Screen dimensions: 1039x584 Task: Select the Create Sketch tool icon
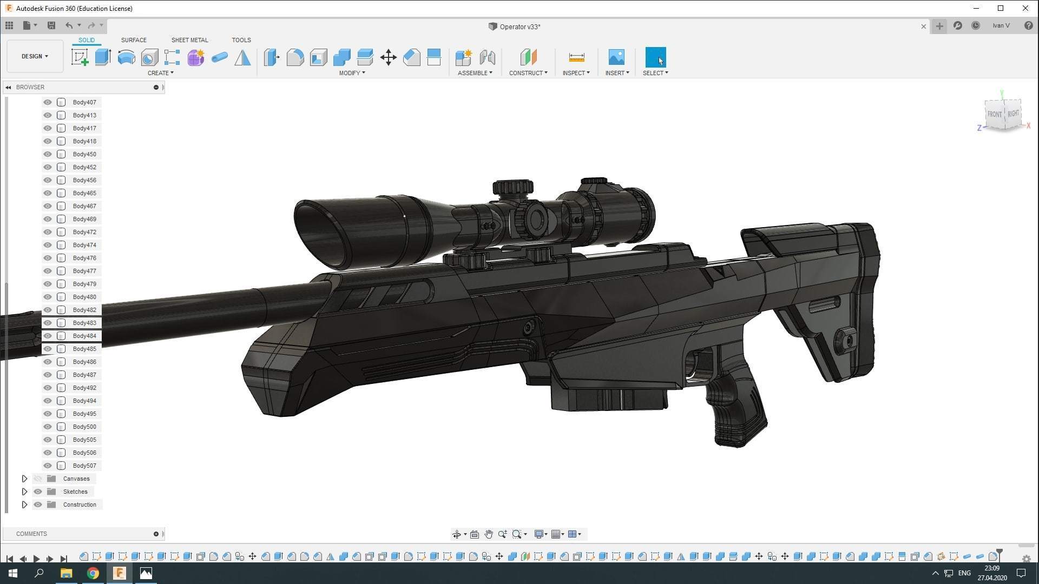point(80,57)
